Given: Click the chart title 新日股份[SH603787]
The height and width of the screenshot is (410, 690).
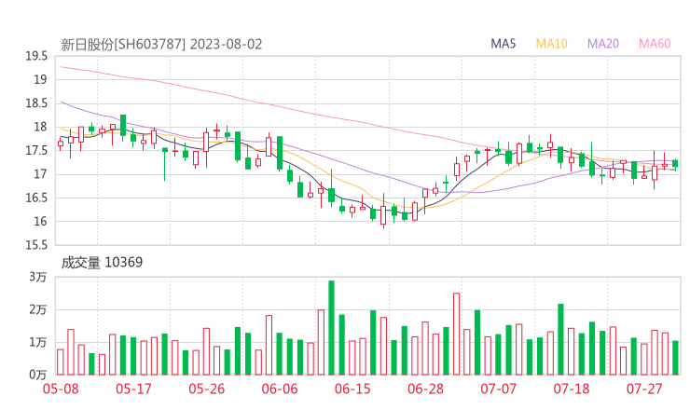Looking at the screenshot, I should (123, 45).
